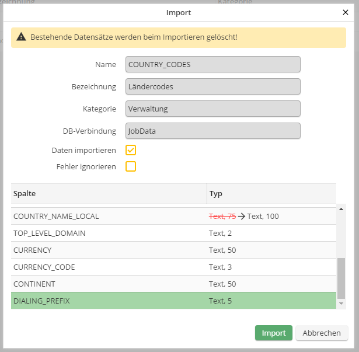Select the highlighted DIALING_PREFIX row

(x=109, y=301)
